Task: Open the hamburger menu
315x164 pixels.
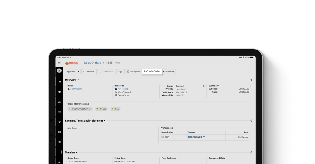Action: [x=59, y=63]
